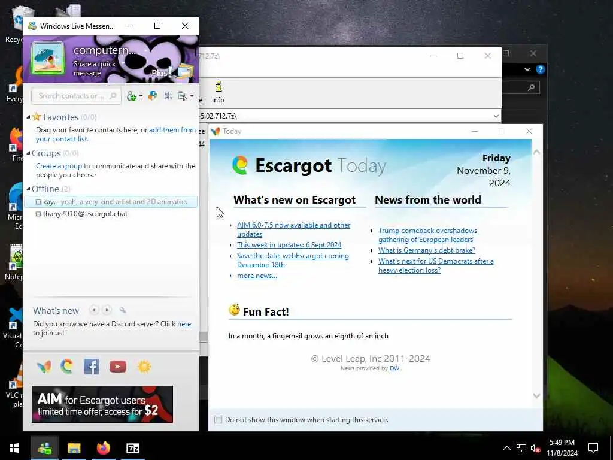Click the AIM for Escargot users banner
613x460 pixels.
click(102, 404)
